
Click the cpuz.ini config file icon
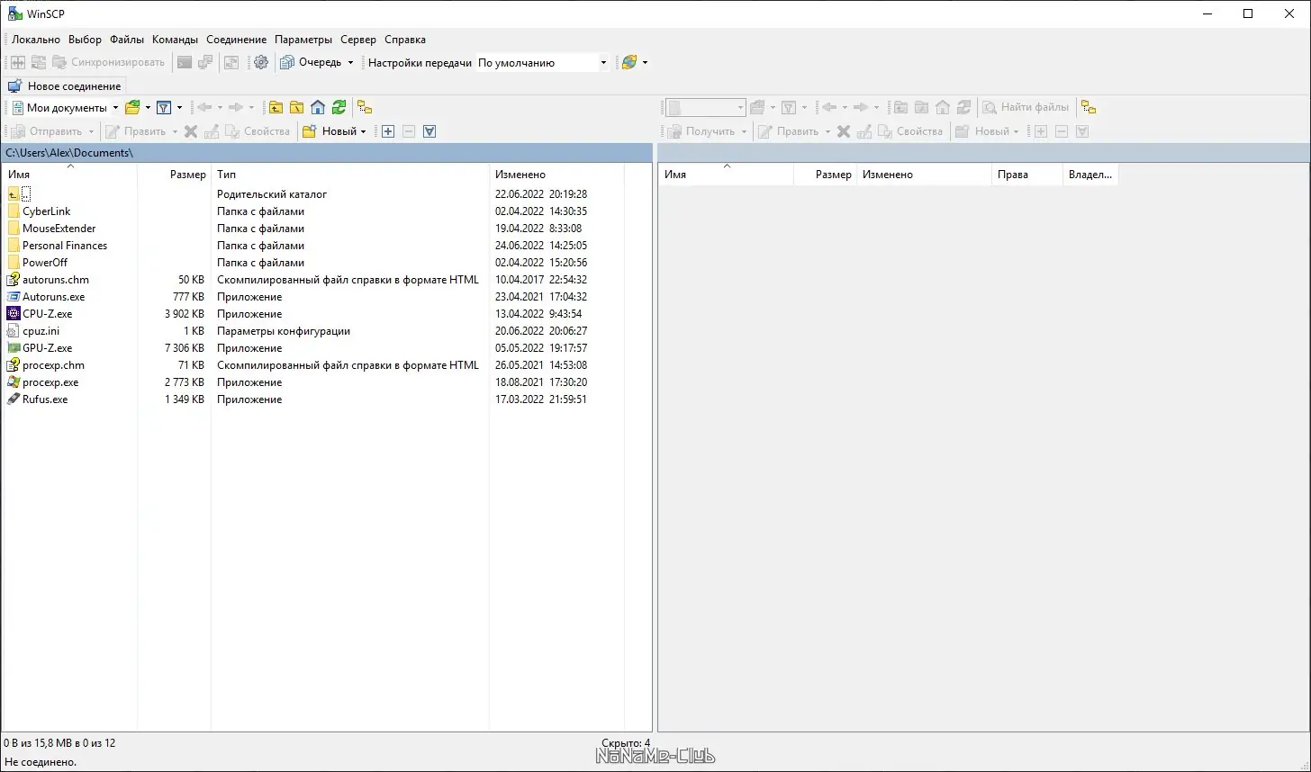coord(14,331)
